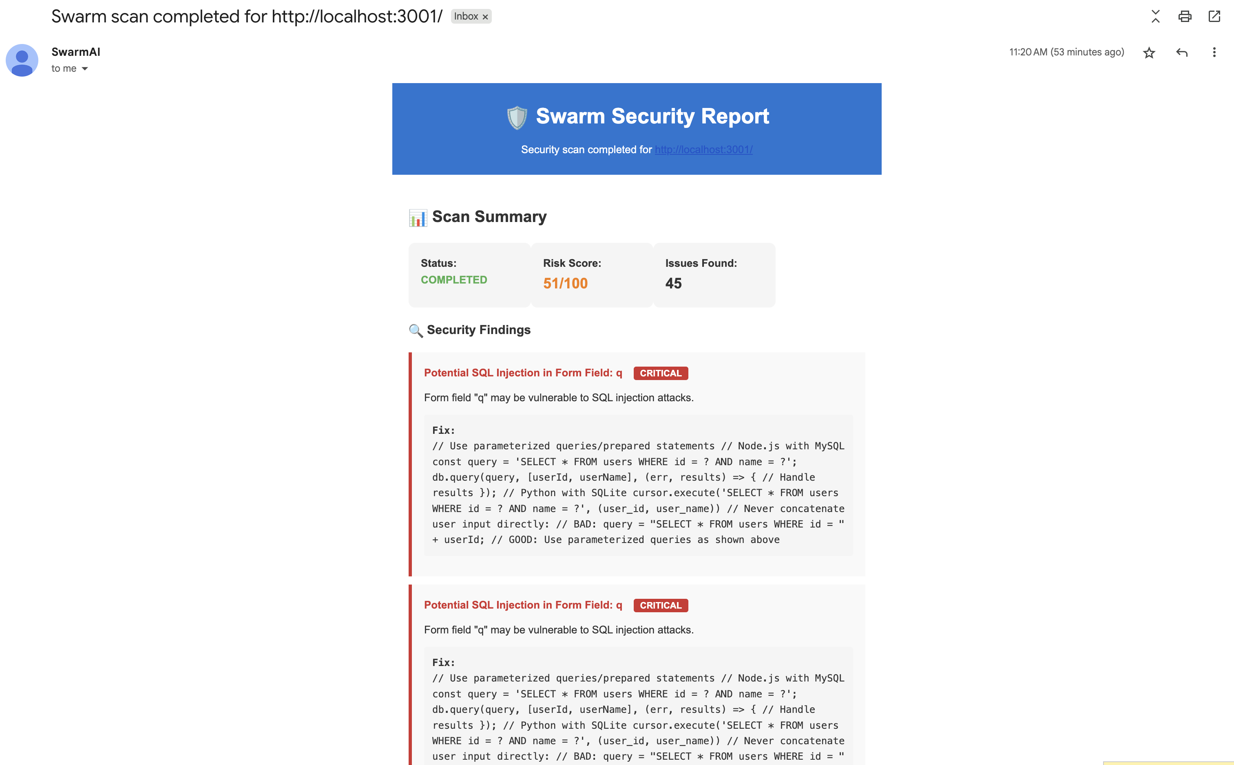This screenshot has height=765, width=1234.
Task: Click the collapse/expand all arrows icon
Action: 1155,17
